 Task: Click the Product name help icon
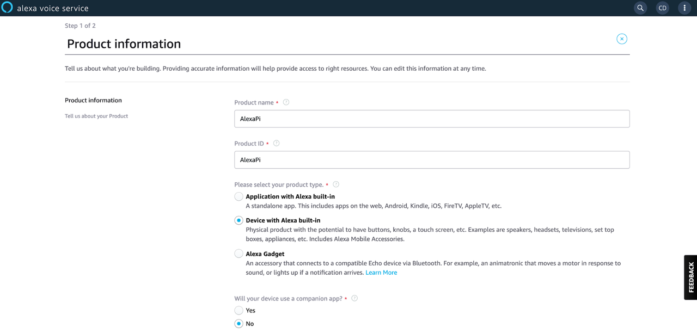pyautogui.click(x=286, y=102)
